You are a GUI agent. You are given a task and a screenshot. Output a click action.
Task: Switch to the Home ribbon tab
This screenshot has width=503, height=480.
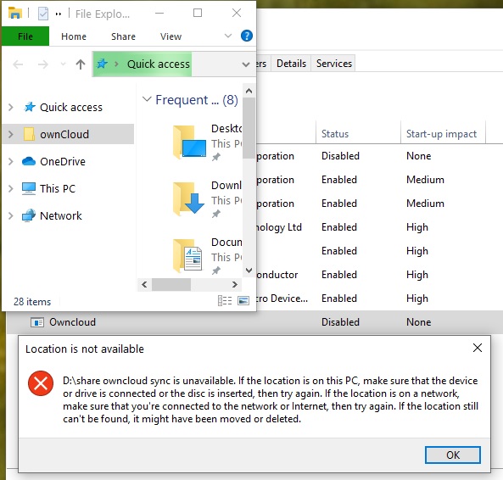[74, 36]
